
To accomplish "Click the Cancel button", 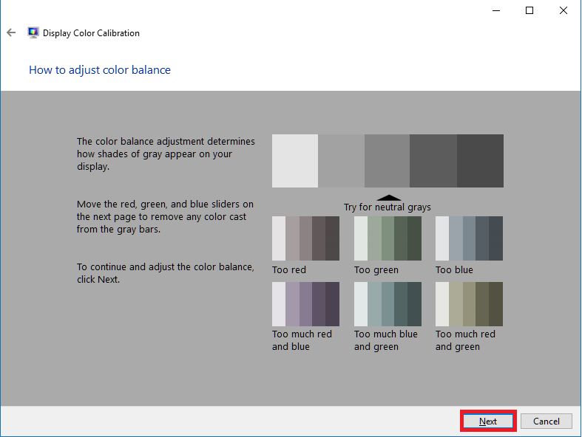I will click(x=546, y=421).
